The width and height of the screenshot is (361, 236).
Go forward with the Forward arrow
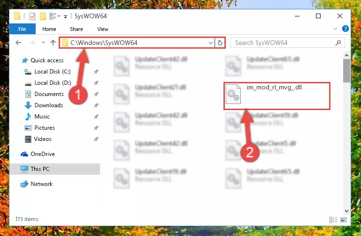click(32, 43)
